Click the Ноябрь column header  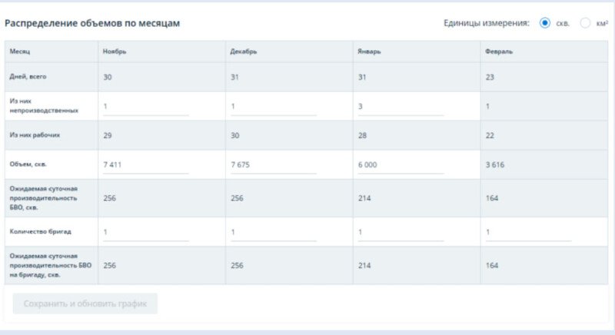point(115,51)
